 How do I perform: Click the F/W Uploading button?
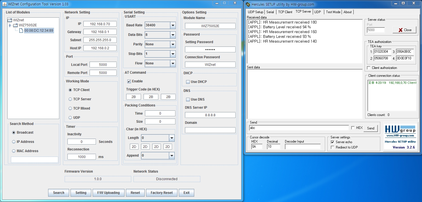tap(109, 193)
